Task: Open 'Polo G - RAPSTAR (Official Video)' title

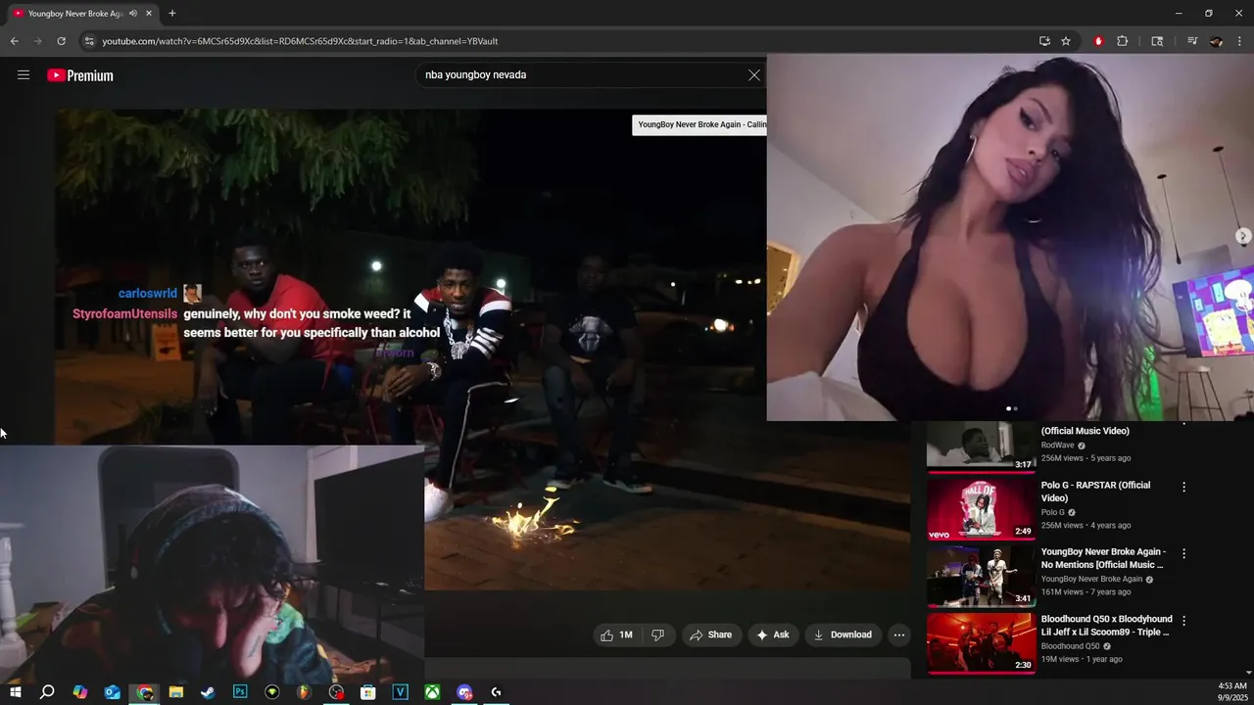Action: [x=1095, y=492]
